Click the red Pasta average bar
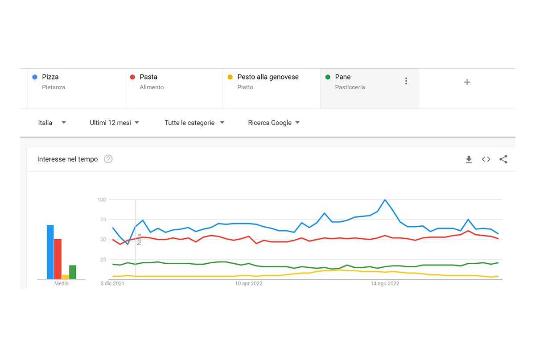 58,259
